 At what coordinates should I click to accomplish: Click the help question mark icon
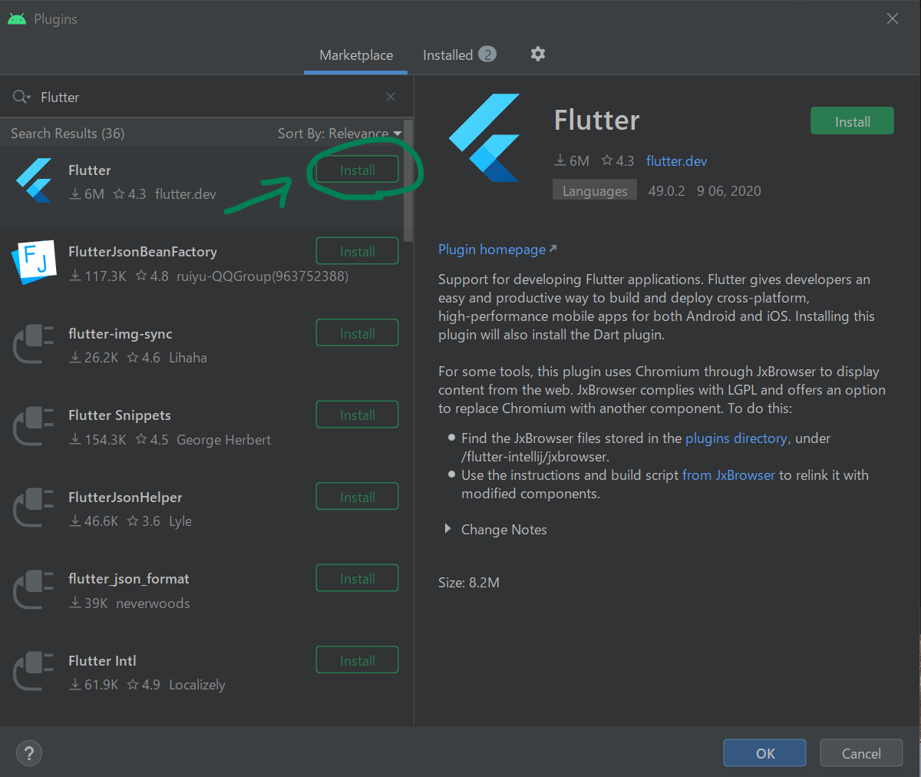coord(28,753)
